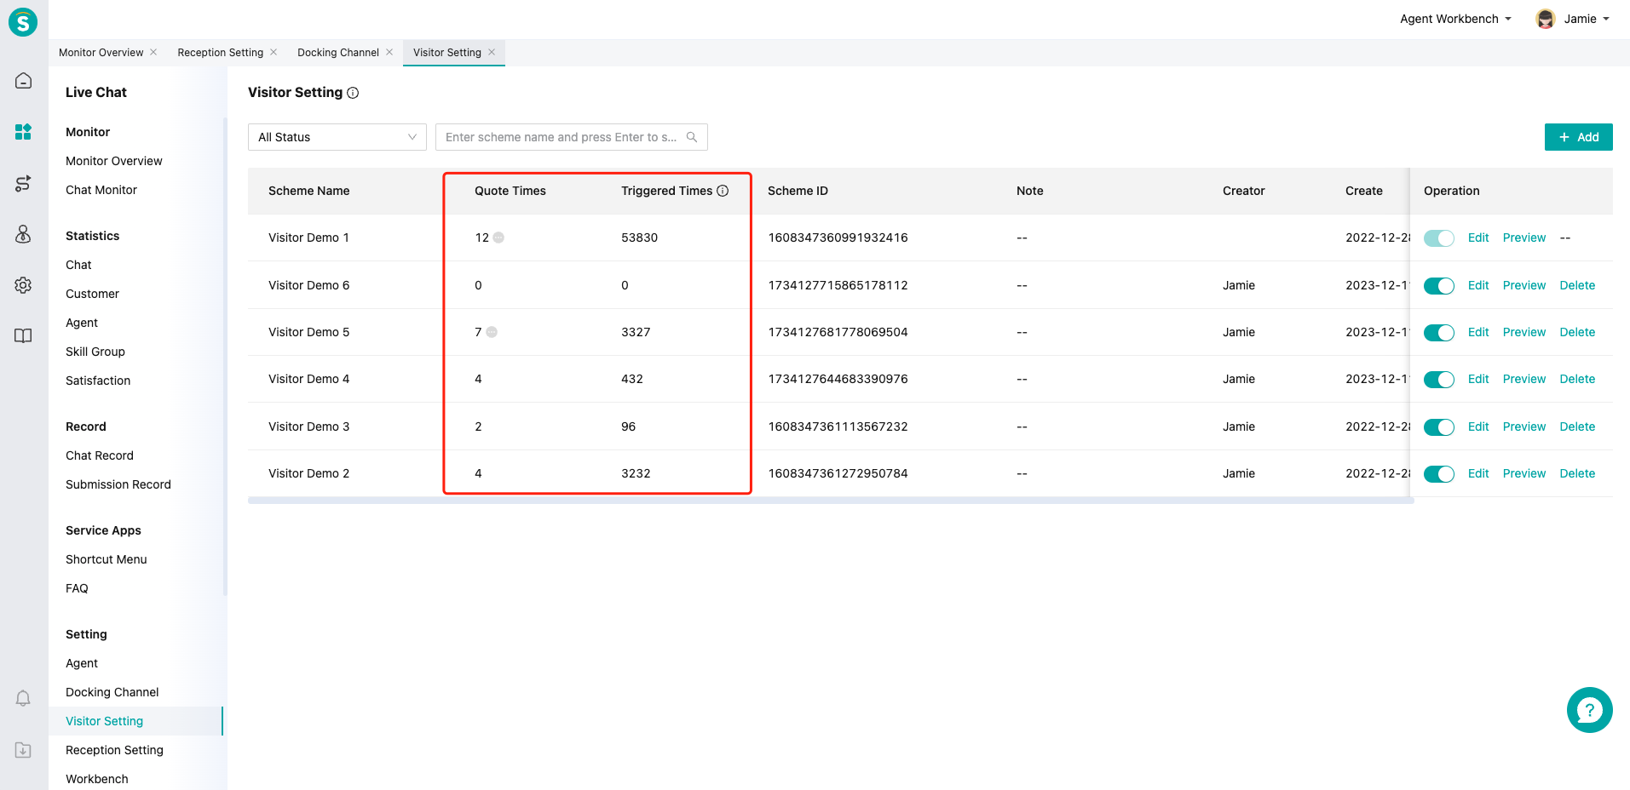Click scheme ID 1734127681778069504

[x=838, y=332]
